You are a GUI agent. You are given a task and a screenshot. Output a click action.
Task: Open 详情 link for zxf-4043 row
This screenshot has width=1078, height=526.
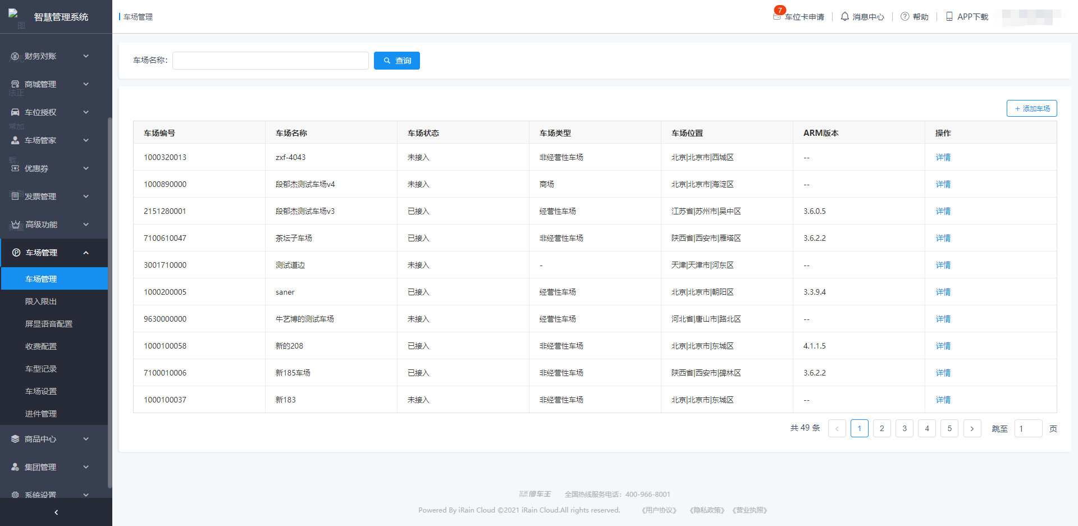pos(943,157)
